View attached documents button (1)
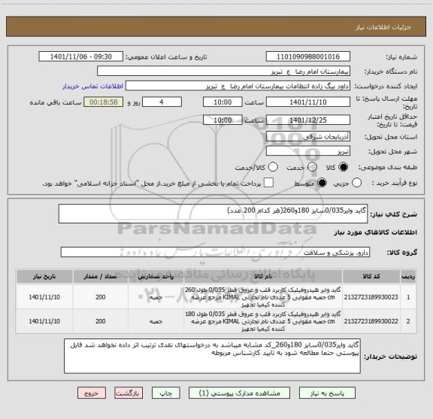The width and height of the screenshot is (433, 419). [x=239, y=393]
